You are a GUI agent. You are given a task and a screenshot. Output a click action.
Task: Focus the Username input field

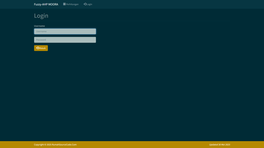[65, 31]
